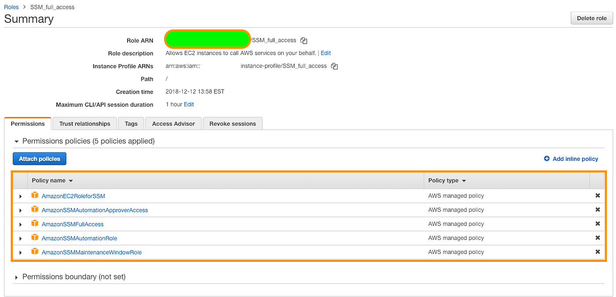Open the AmazonSSMAutomationApproverAccess policy link
Image resolution: width=616 pixels, height=297 pixels.
95,210
